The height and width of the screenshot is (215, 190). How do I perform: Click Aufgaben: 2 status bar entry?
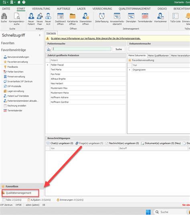tap(39, 200)
